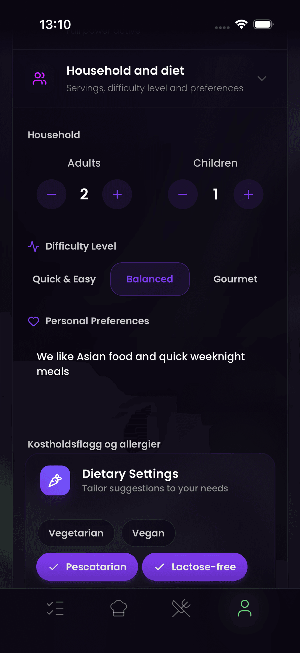Screen dimensions: 300x653
Task: Open the chef hat recipes tab
Action: [118, 608]
